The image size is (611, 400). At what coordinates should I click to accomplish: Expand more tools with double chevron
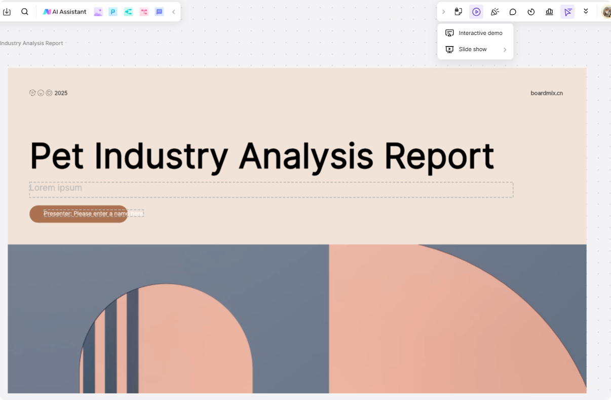tap(586, 11)
